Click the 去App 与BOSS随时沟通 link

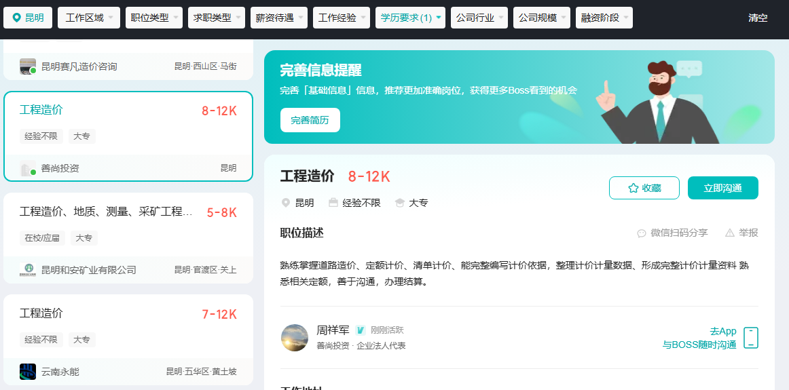(x=699, y=338)
